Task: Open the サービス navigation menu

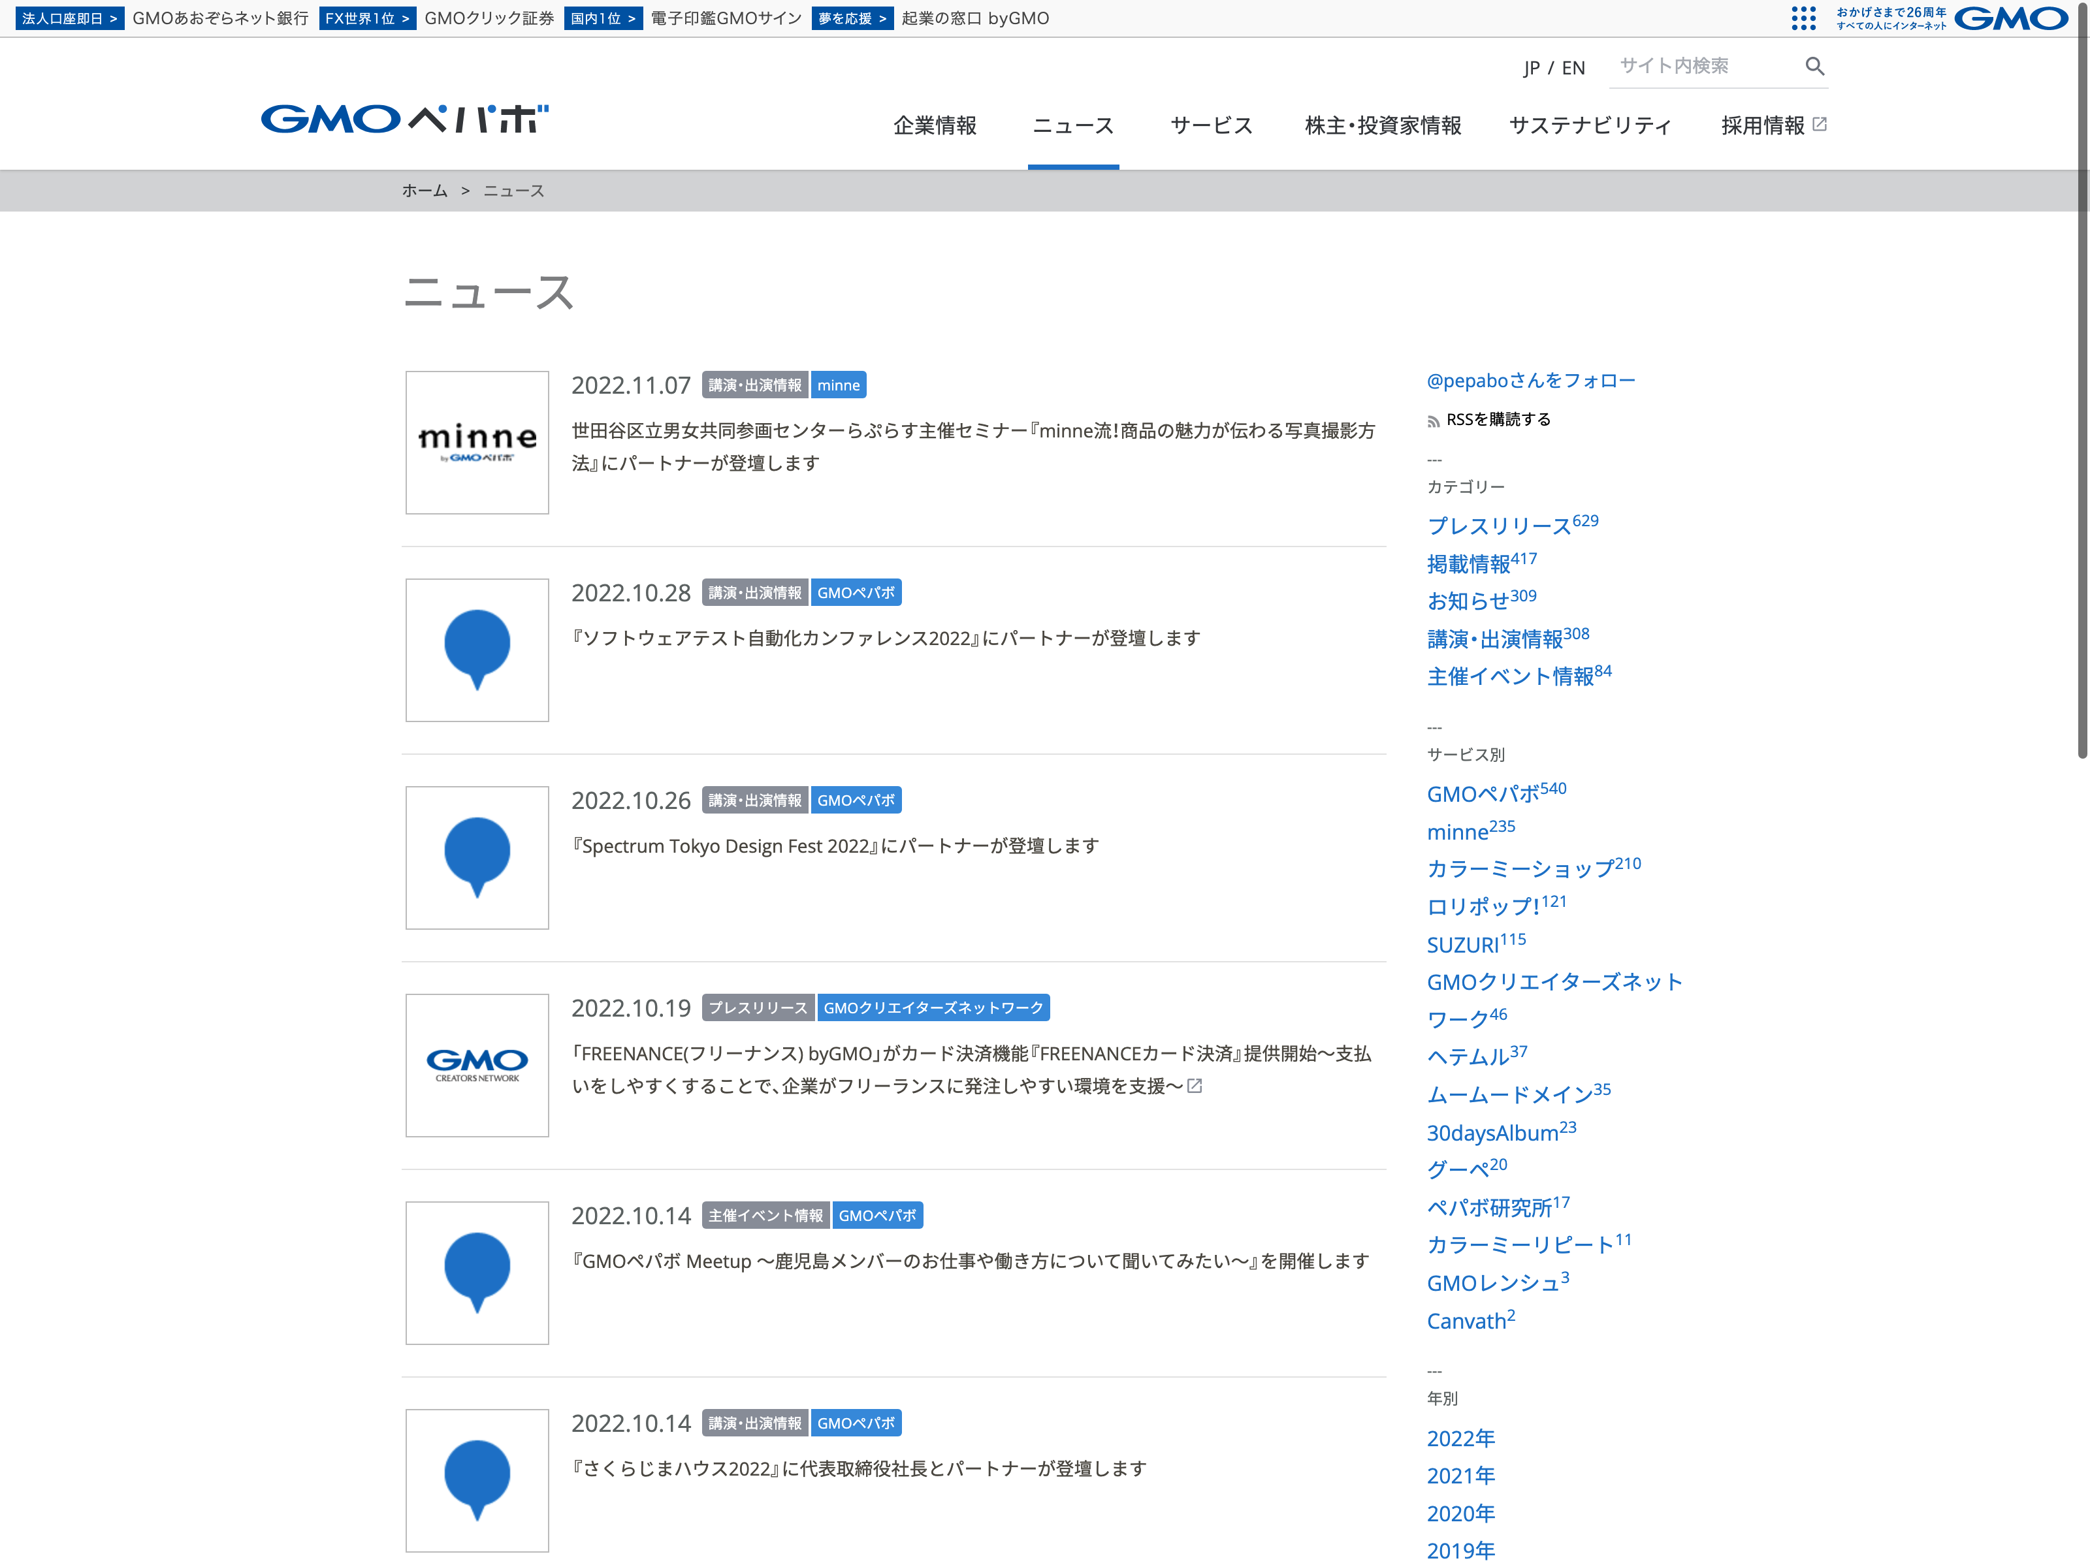Action: click(x=1210, y=125)
